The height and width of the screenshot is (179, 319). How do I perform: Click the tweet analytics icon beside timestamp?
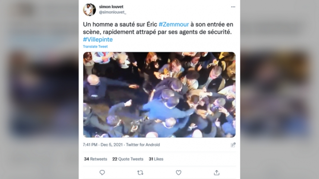(233, 145)
